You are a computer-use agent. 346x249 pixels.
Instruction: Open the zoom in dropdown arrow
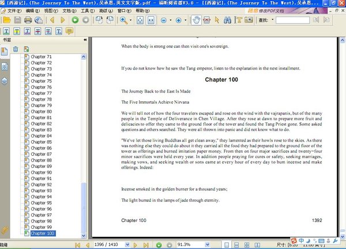(185, 20)
